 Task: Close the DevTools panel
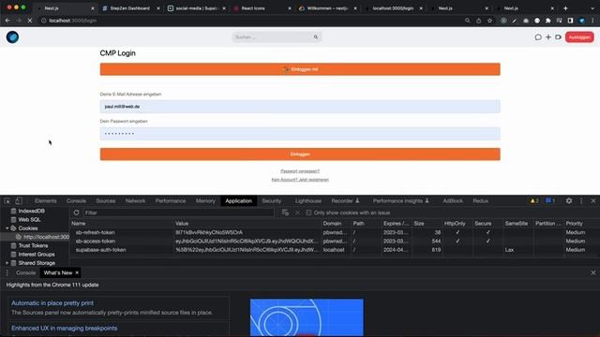click(x=593, y=200)
